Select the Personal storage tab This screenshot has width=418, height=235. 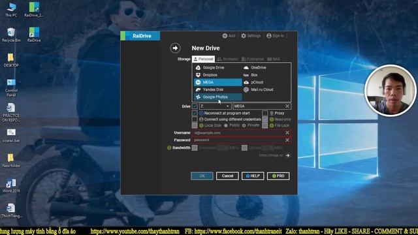[203, 59]
